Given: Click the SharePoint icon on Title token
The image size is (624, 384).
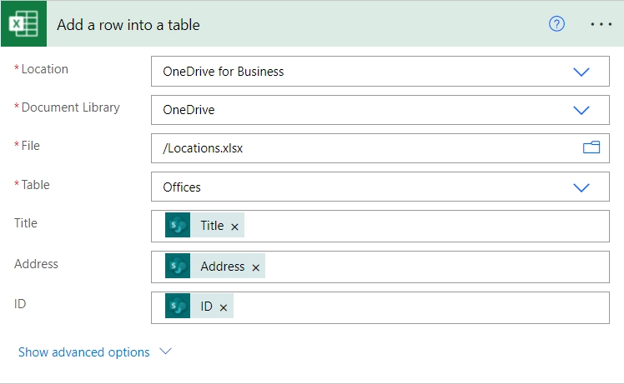Looking at the screenshot, I should point(178,225).
